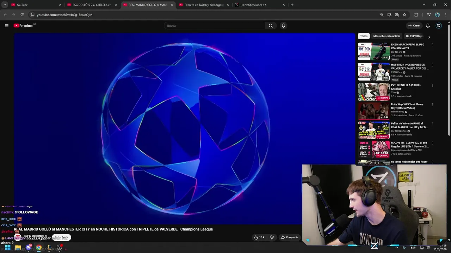Go back in browser history
Screen dimensions: 451x253
[x=5, y=15]
